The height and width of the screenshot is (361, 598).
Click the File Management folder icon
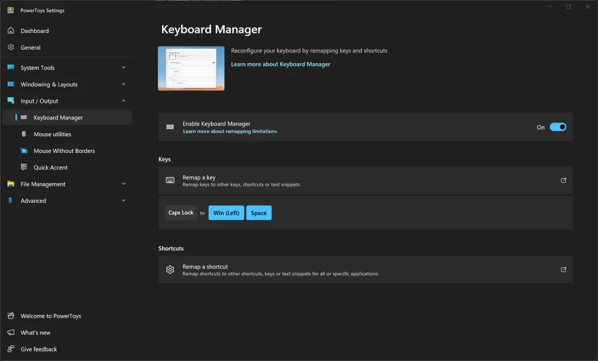tap(11, 183)
